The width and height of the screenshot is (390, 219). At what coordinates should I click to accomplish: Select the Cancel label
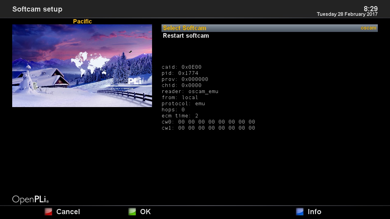point(68,212)
